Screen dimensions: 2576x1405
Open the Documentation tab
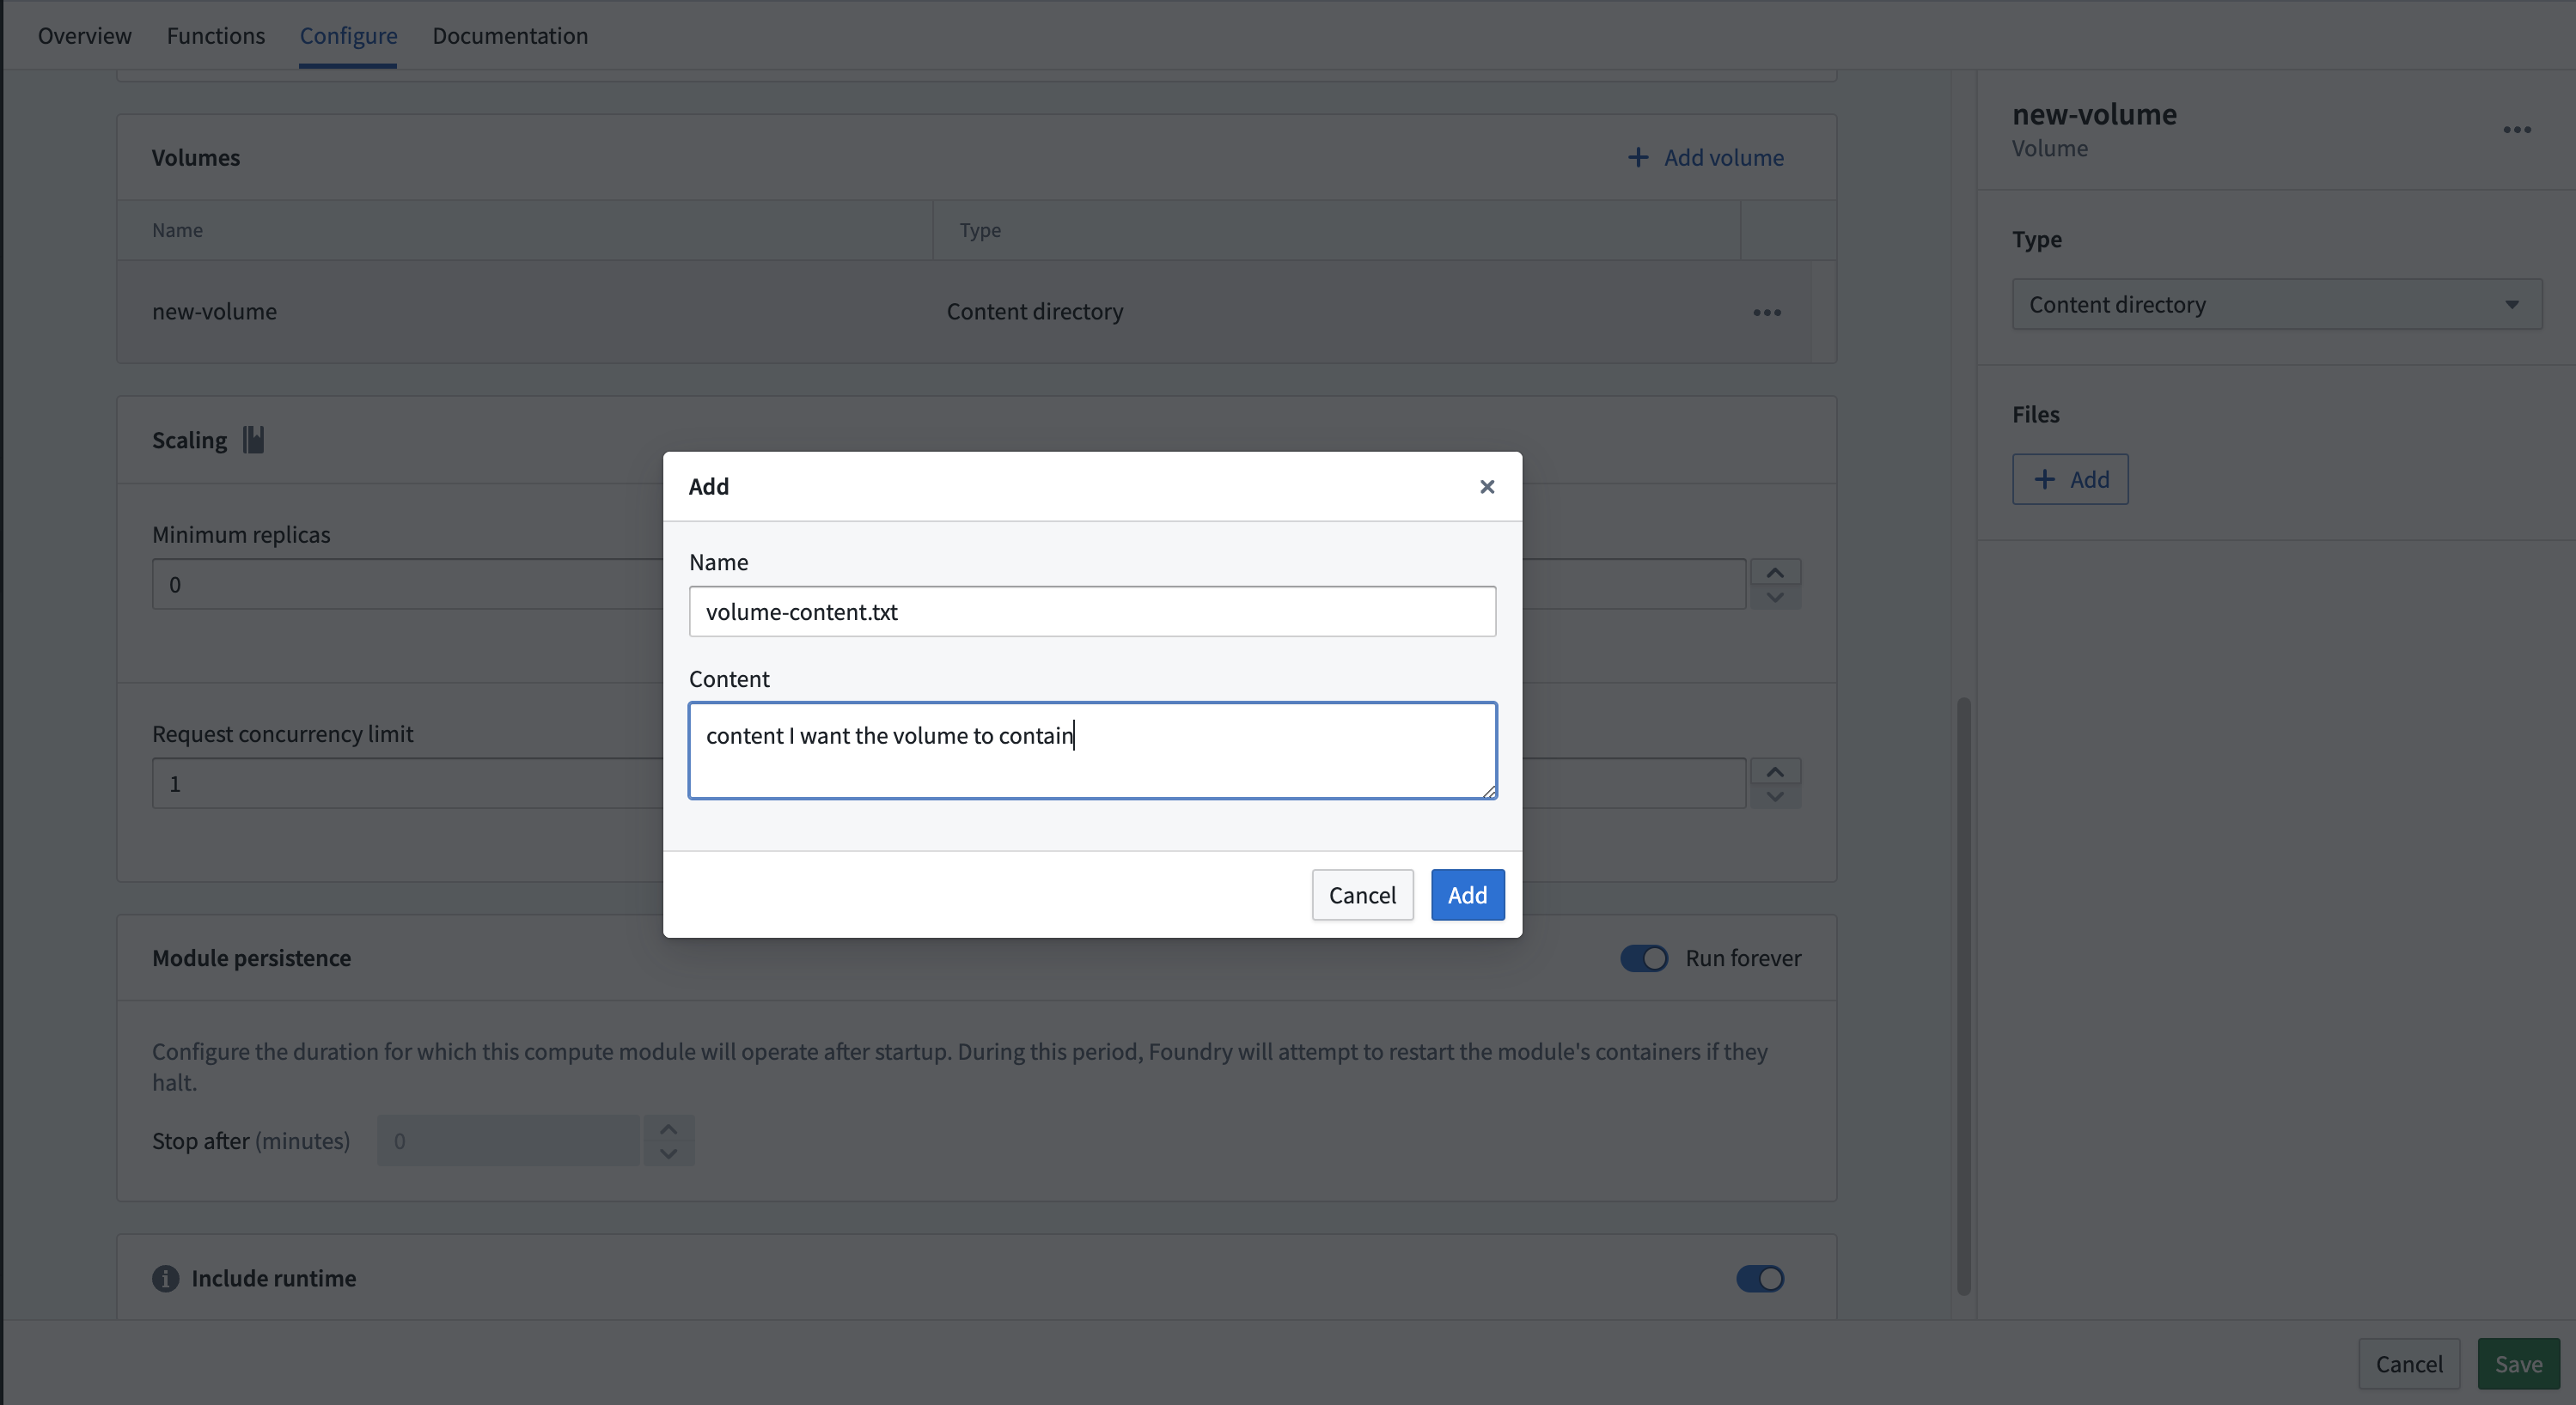[510, 35]
